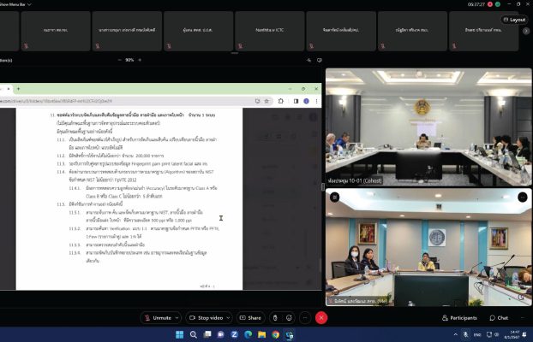
Task: Open audio options arrow beside Unmute
Action: (x=181, y=317)
